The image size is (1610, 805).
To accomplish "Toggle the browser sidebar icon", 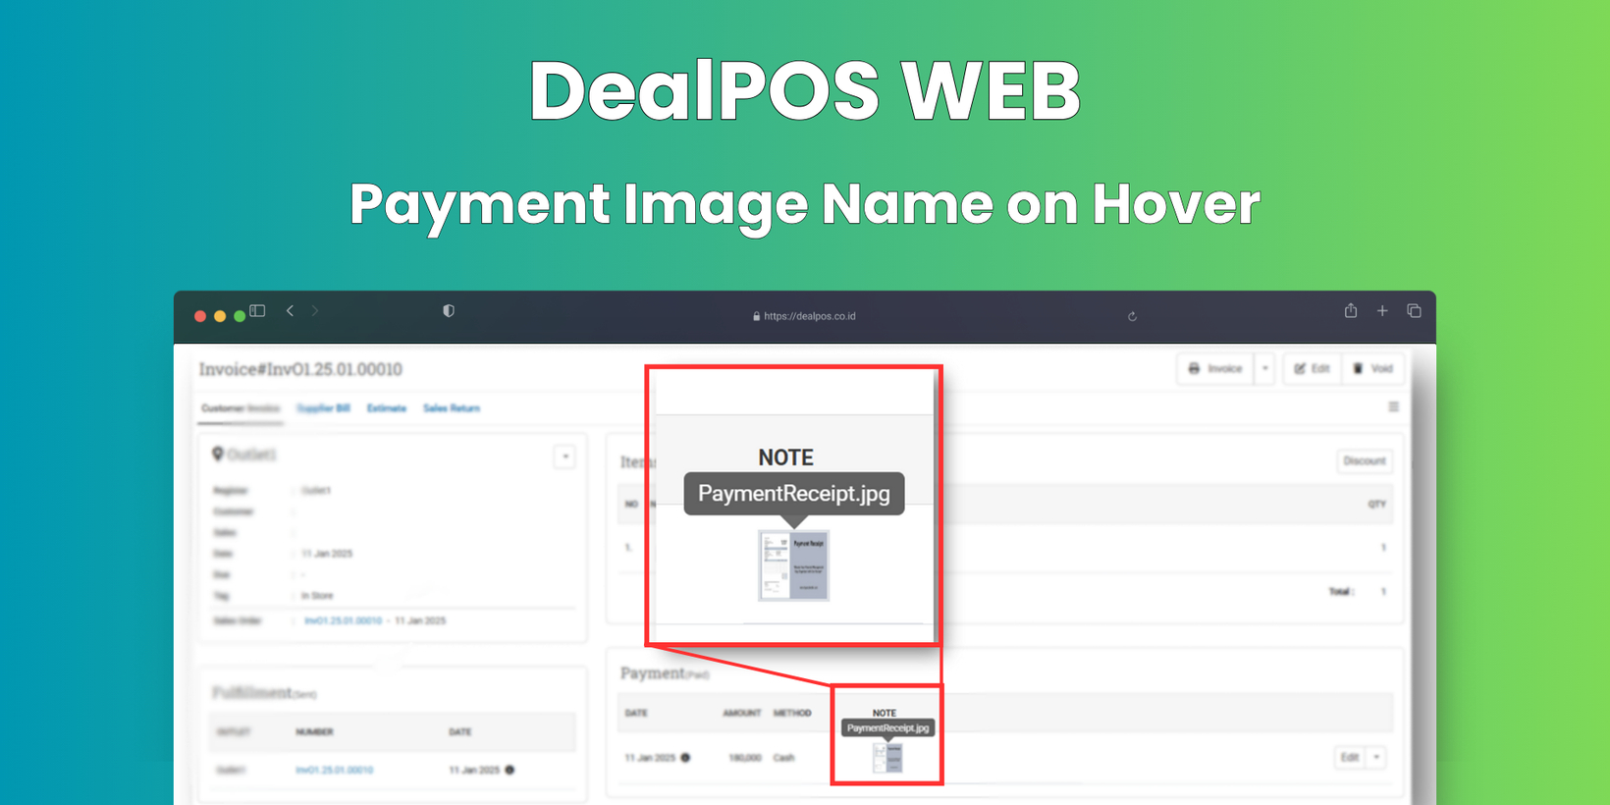I will [257, 311].
